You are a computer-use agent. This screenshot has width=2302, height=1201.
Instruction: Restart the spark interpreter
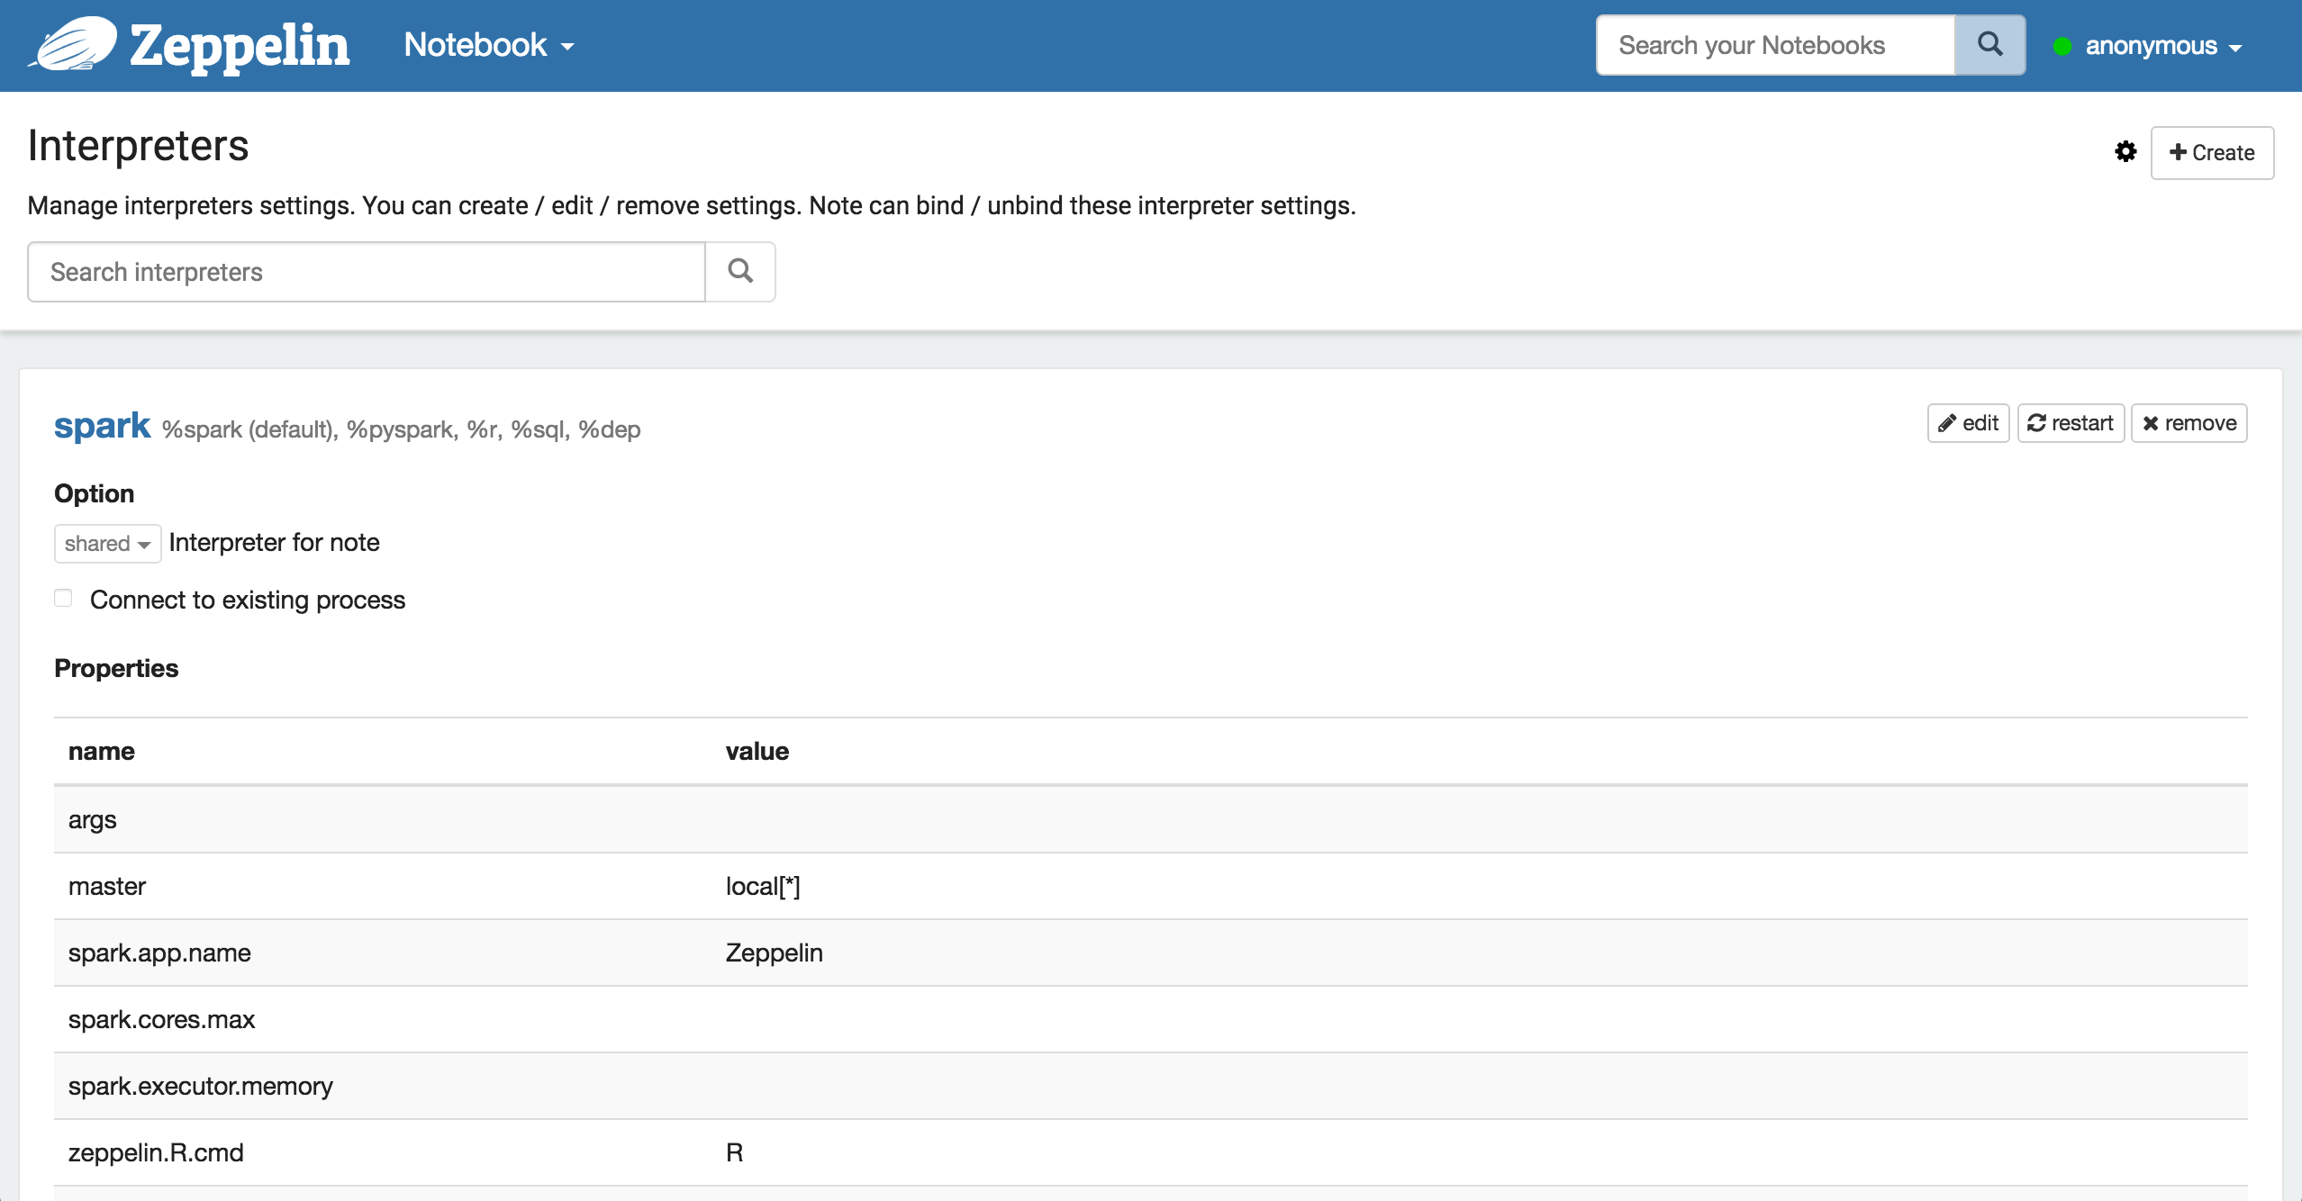(2071, 423)
